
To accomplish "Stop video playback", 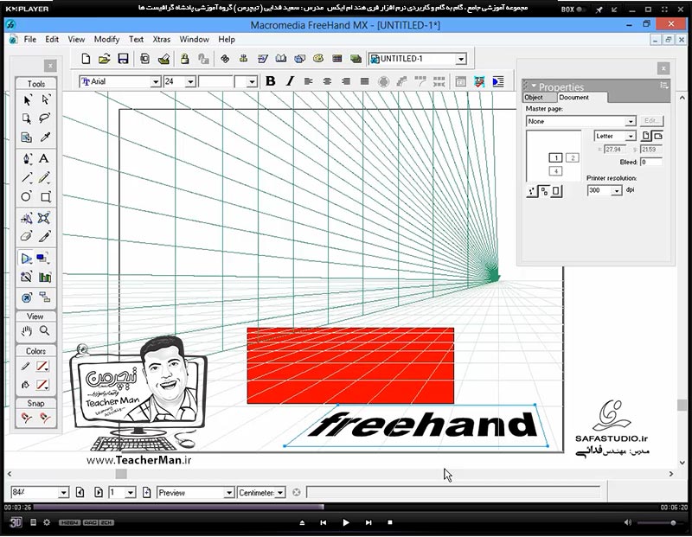I will tap(390, 522).
